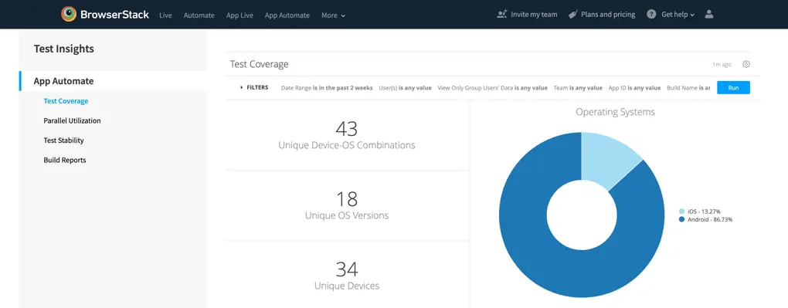788x308 pixels.
Task: Click the 34 Unique Devices value
Action: click(347, 269)
